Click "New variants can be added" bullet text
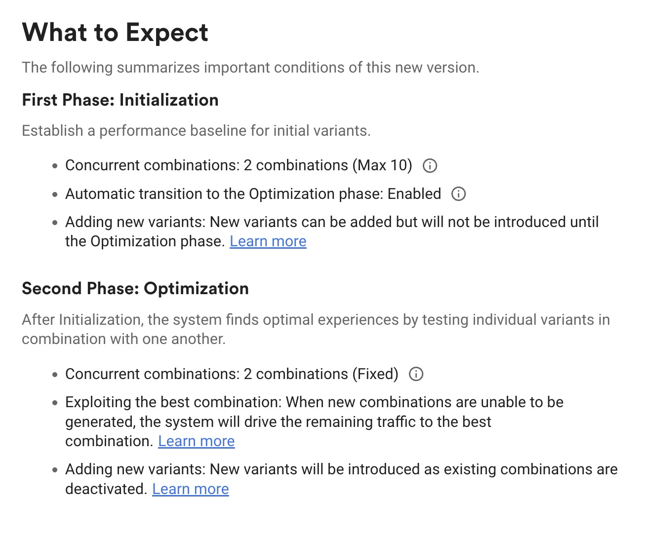Screen dimensions: 645x535 tap(332, 231)
